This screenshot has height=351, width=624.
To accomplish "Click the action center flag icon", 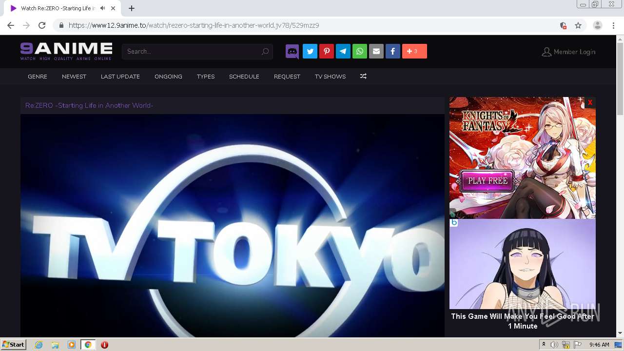I will pos(578,345).
